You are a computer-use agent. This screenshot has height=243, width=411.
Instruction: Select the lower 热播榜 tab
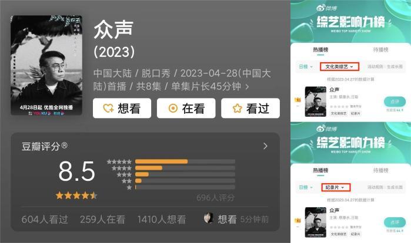pos(320,171)
